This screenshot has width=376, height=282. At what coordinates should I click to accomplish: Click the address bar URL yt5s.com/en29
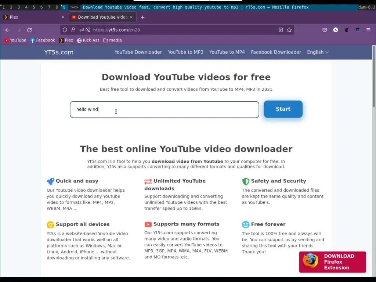[x=116, y=30]
